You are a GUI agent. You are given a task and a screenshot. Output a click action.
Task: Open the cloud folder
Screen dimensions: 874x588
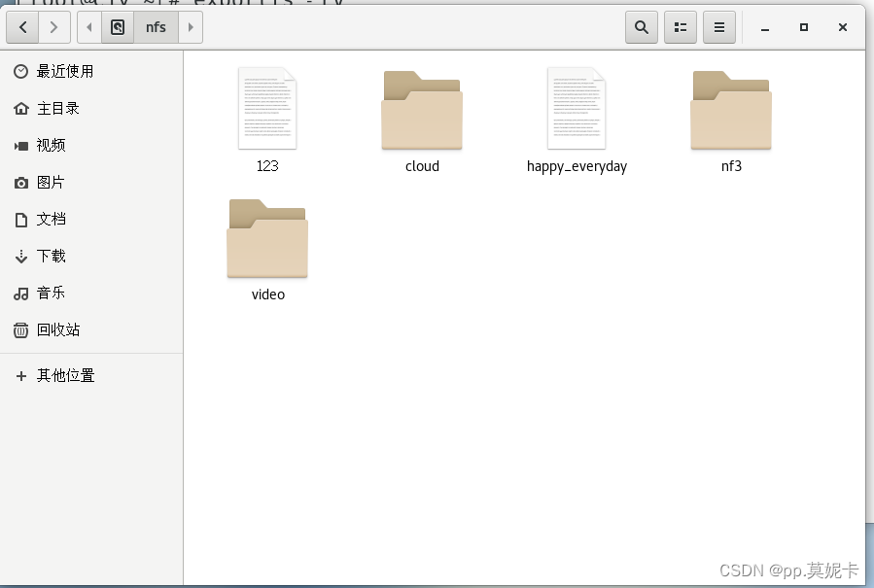[x=421, y=110]
